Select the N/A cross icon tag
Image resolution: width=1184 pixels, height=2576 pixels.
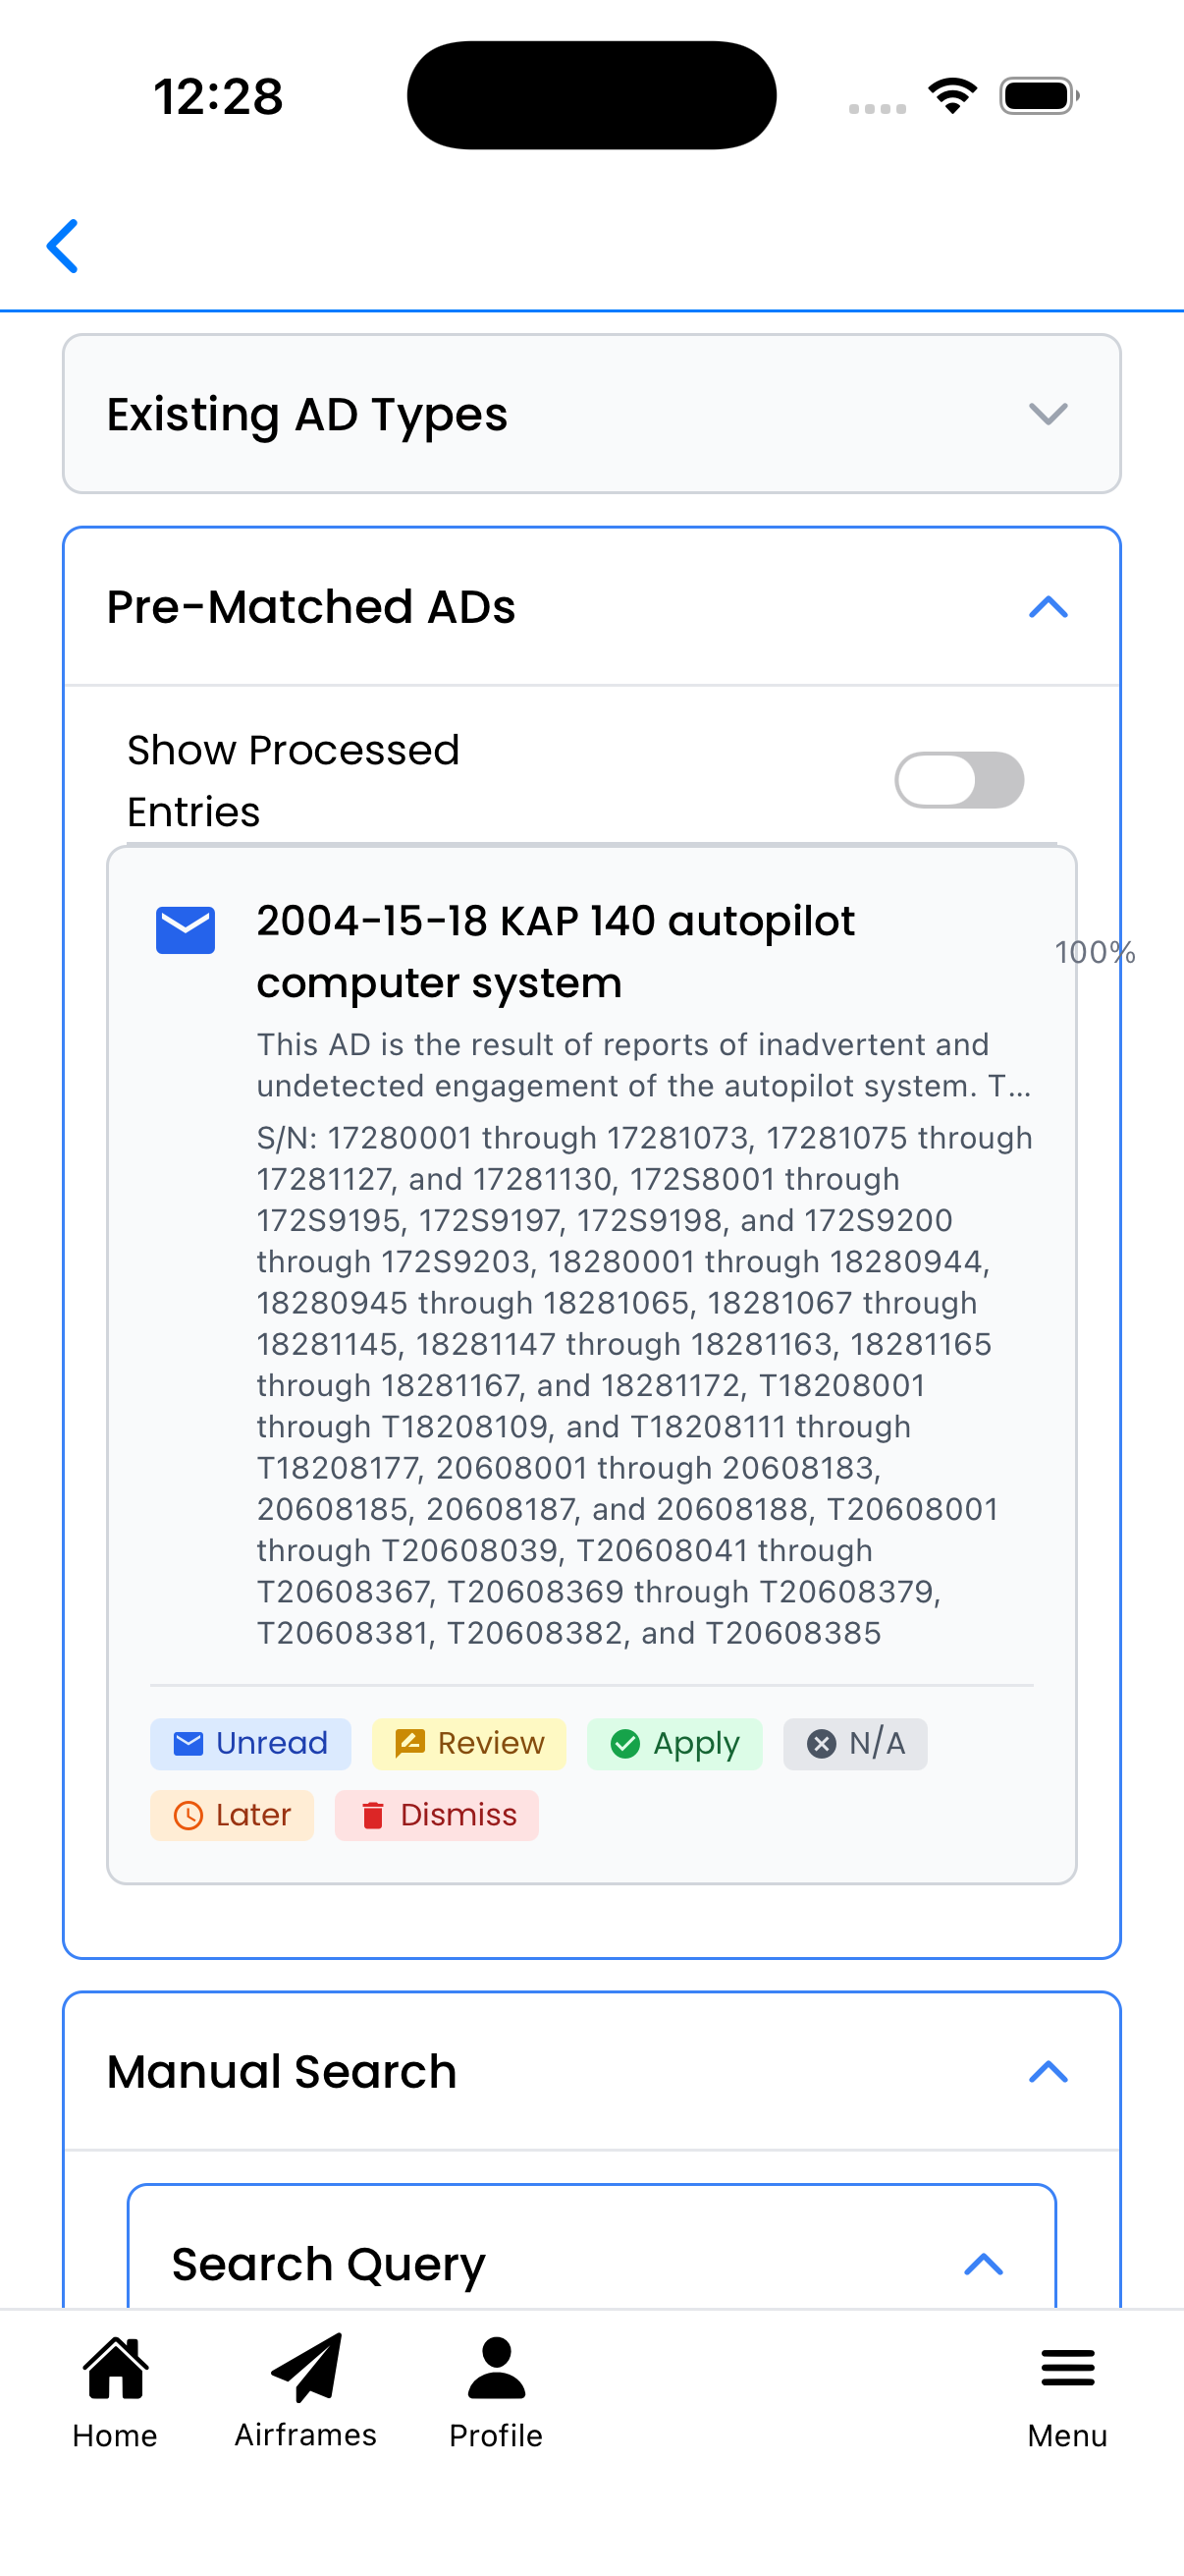coord(823,1743)
